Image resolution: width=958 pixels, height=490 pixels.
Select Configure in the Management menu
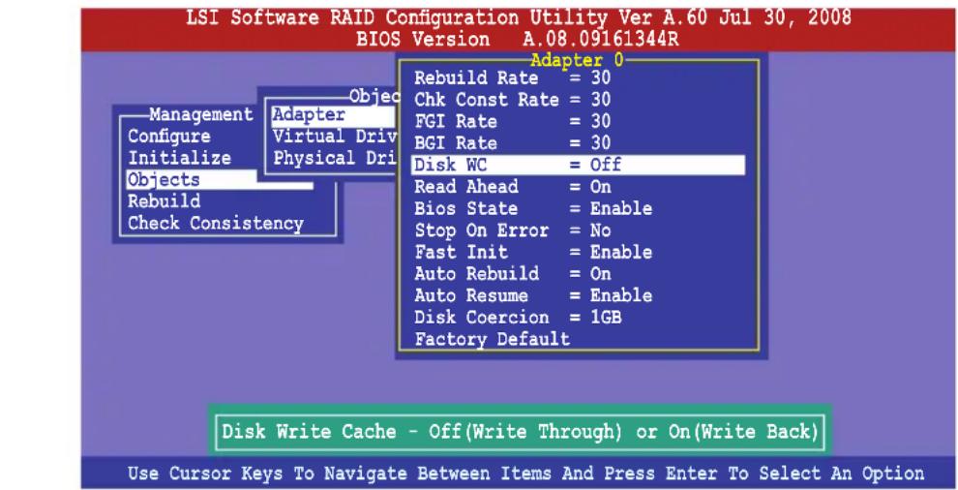169,137
